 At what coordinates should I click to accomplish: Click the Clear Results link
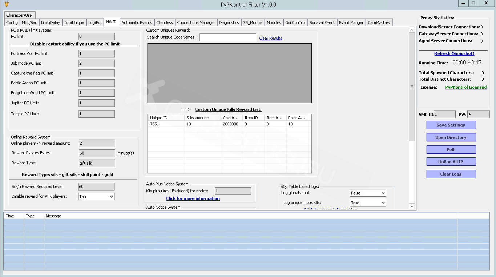pos(271,38)
